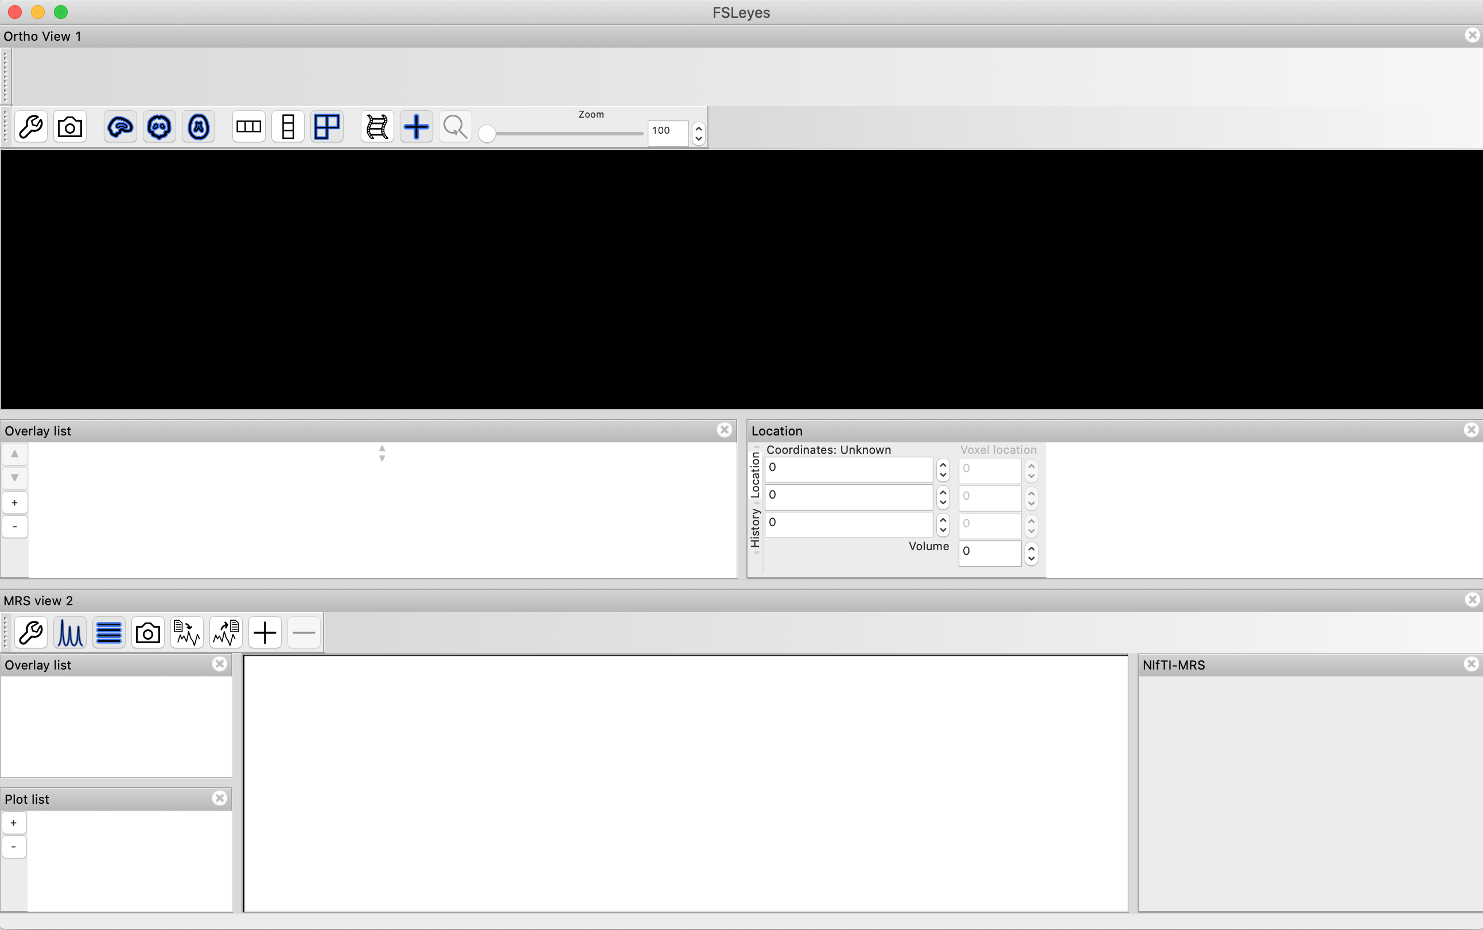The width and height of the screenshot is (1483, 930).
Task: Click the black ortho view canvas
Action: coord(741,279)
